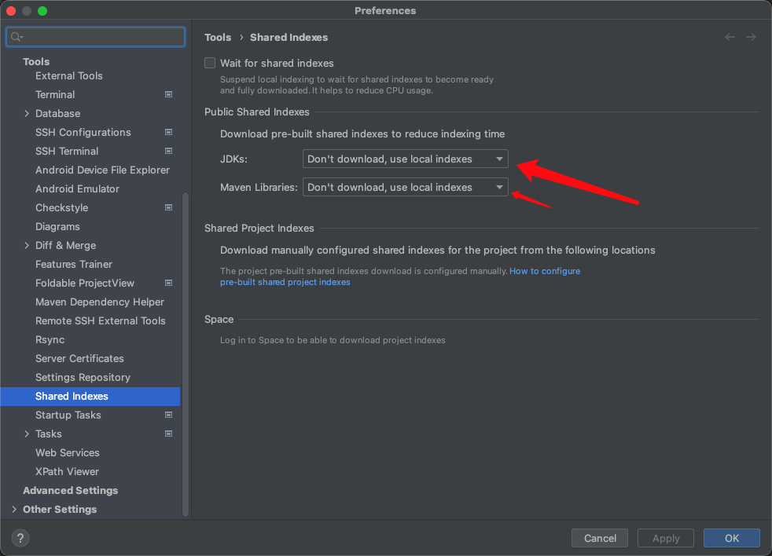Click inside the settings search field
The width and height of the screenshot is (772, 556).
(102, 37)
